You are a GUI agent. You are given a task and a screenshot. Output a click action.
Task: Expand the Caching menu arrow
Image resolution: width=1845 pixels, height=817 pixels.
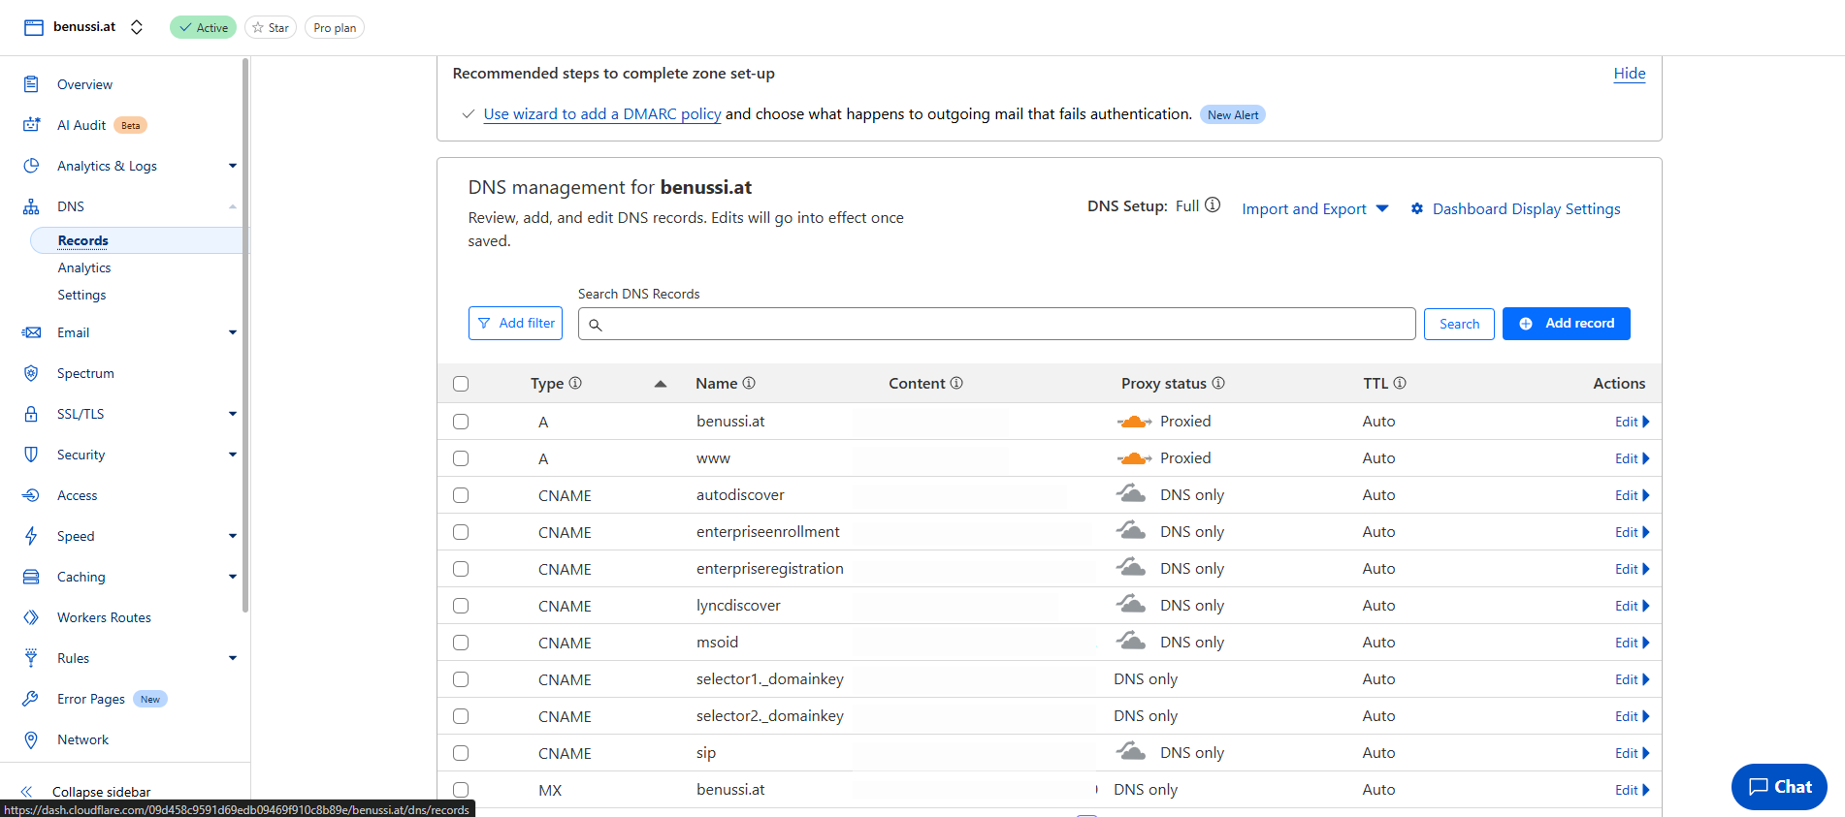click(233, 577)
